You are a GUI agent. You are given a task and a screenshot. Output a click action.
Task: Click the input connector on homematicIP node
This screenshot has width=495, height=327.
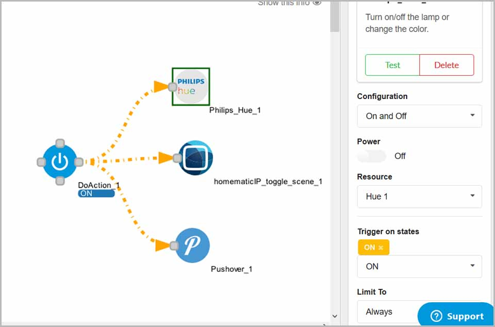(x=177, y=158)
